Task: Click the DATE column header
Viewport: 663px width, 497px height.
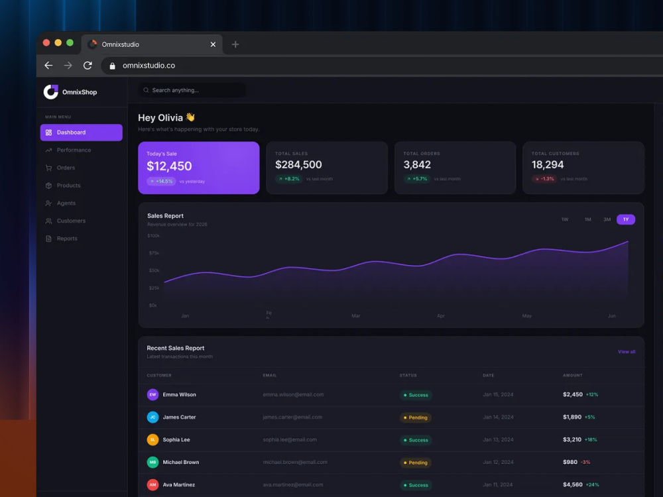Action: [x=489, y=375]
